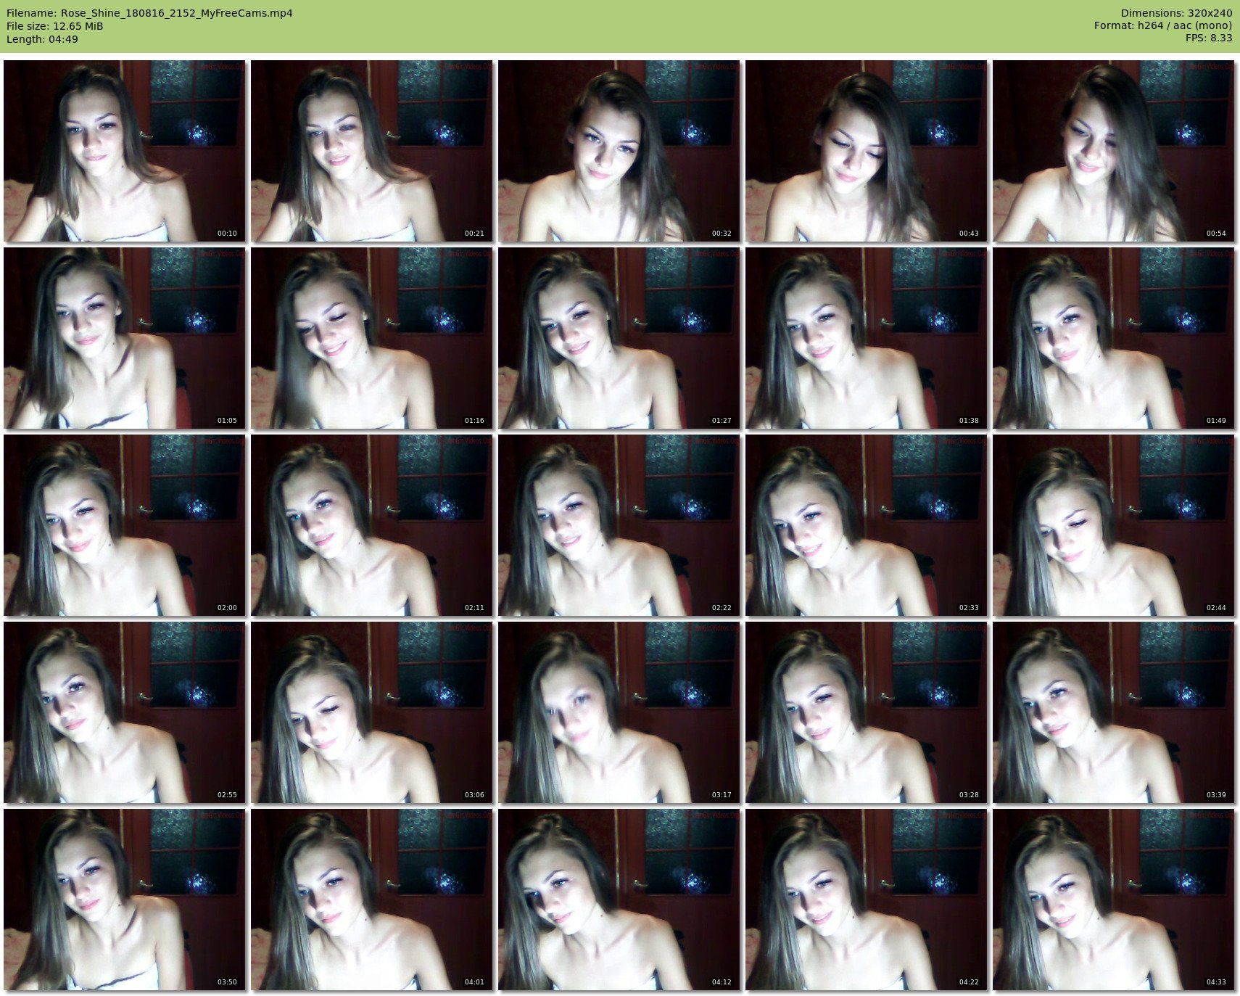Open the thumbnail stamped 01:16
The width and height of the screenshot is (1240, 996).
pos(372,338)
